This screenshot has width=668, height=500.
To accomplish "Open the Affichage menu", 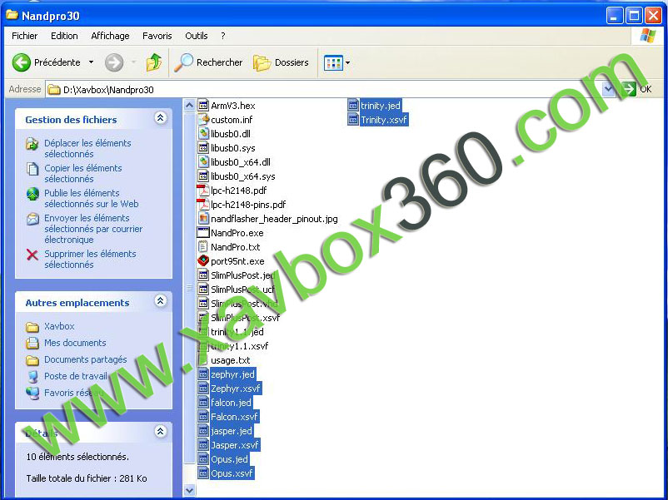I will click(110, 36).
